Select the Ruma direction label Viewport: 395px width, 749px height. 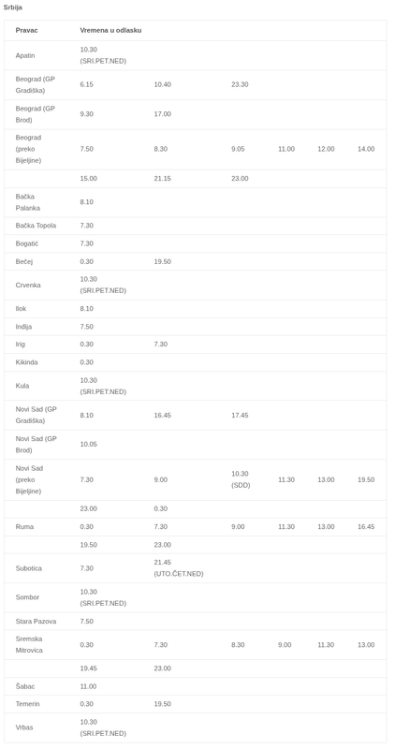click(24, 527)
